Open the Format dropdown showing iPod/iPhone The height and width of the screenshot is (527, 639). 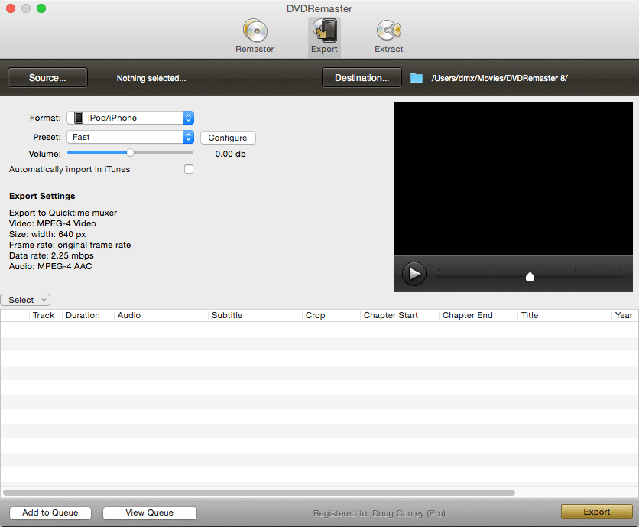(131, 118)
